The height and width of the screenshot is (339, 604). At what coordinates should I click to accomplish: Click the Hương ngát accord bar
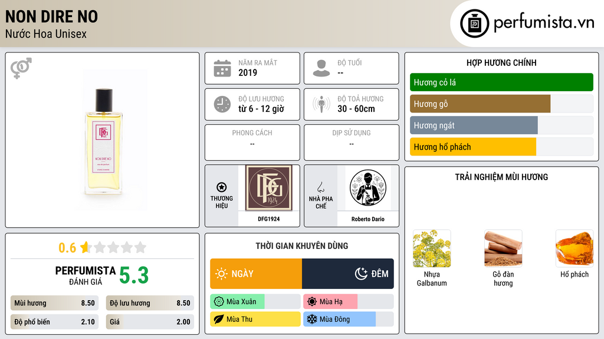pos(501,125)
